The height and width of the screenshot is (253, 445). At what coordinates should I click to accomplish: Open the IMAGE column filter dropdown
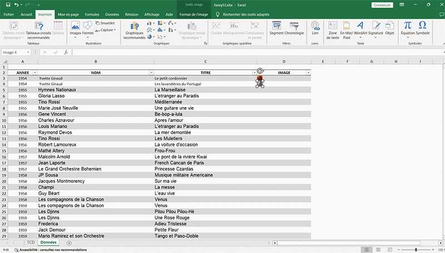click(x=308, y=73)
